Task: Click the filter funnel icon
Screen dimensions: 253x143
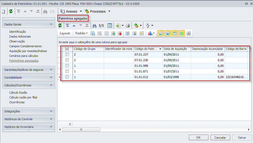Action: 148,25
